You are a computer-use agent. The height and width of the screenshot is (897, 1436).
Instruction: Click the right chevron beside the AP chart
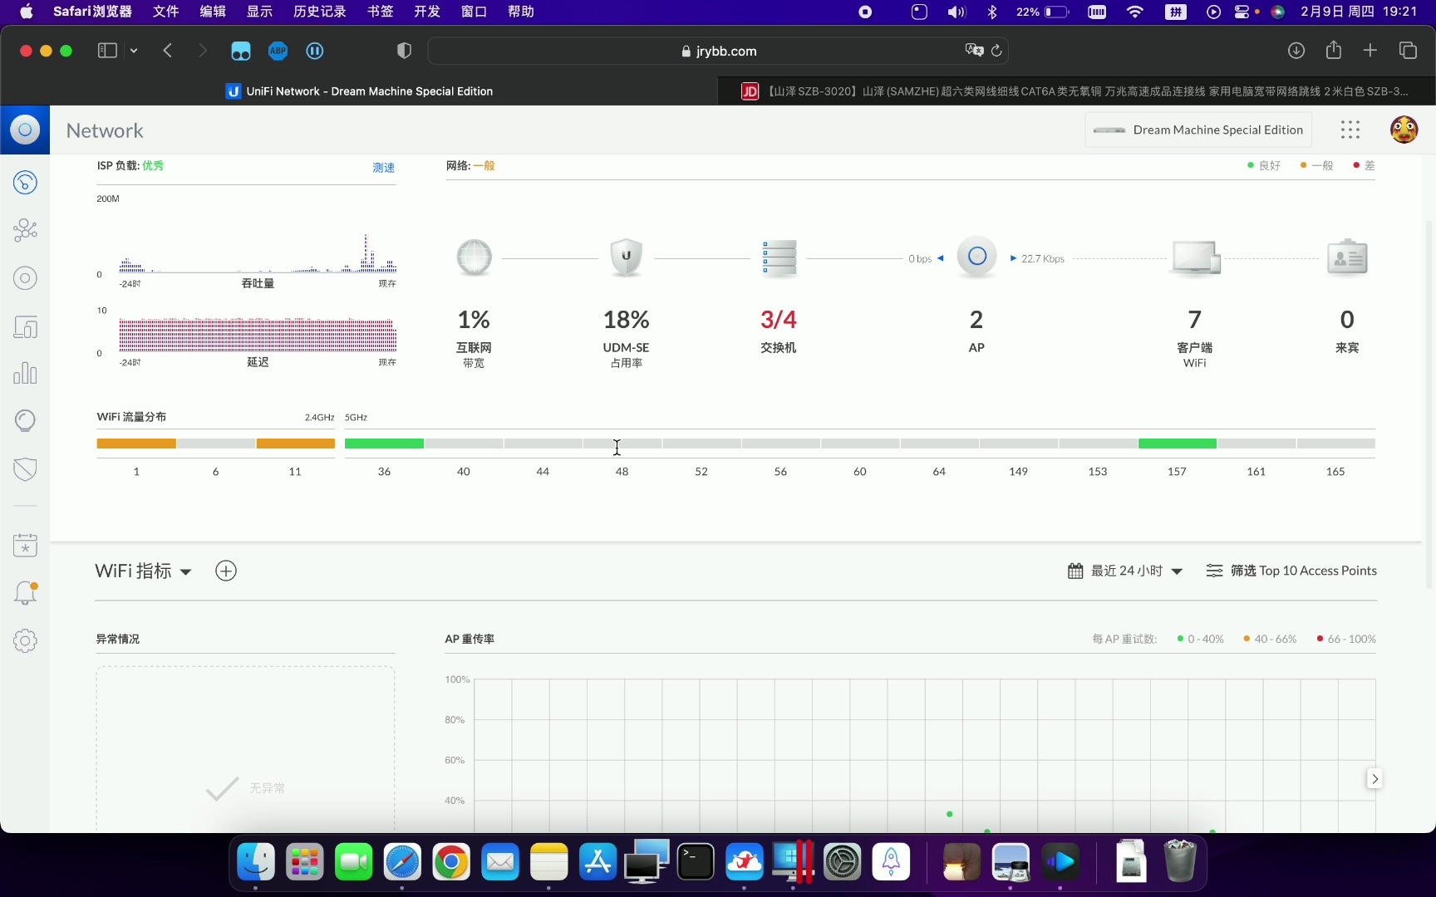[x=1375, y=778]
